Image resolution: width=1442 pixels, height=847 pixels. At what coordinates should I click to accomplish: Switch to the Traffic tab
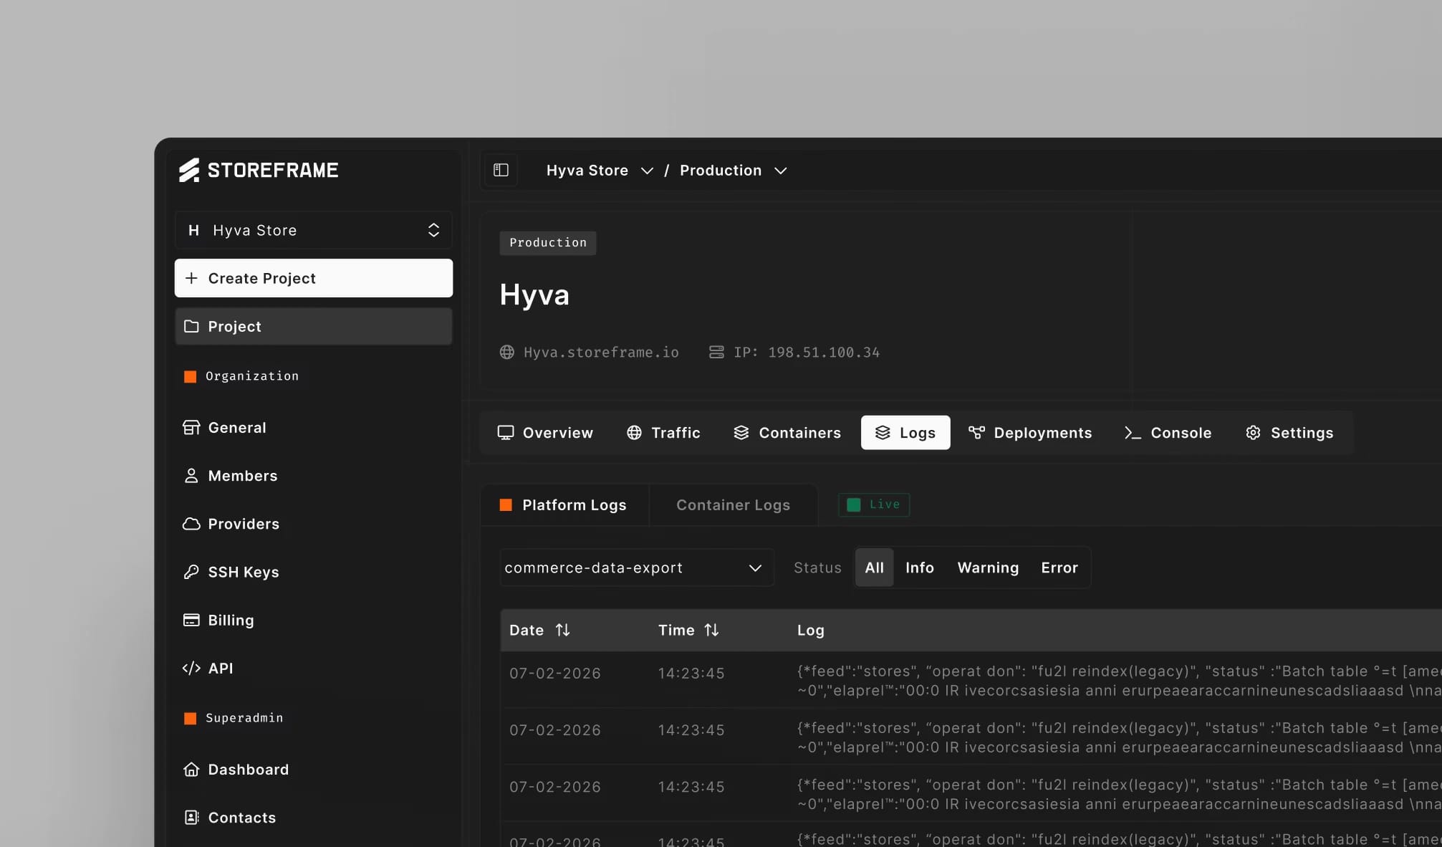pyautogui.click(x=663, y=433)
